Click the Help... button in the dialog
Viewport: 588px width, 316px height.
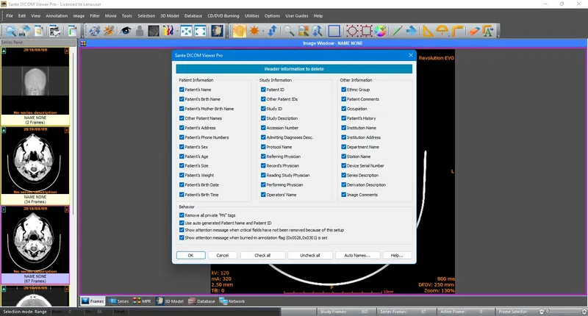(x=397, y=255)
